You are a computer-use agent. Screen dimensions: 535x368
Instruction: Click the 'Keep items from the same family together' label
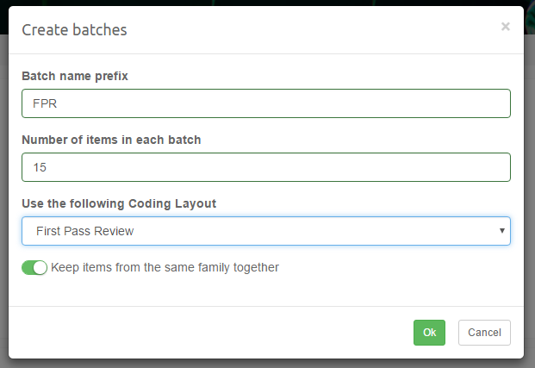click(x=165, y=267)
